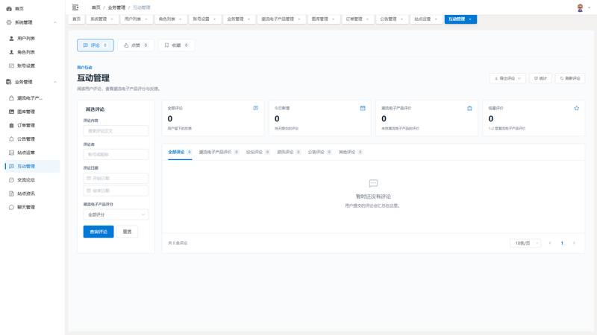Viewport: 597px width, 335px height.
Task: Close the active 互动管理 page tab
Action: pyautogui.click(x=470, y=19)
